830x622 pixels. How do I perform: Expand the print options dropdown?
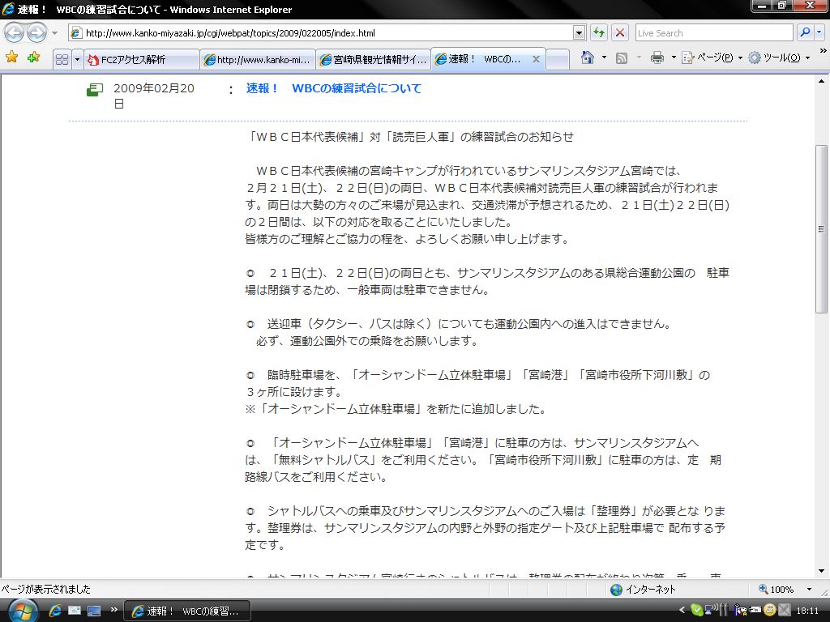pyautogui.click(x=674, y=58)
